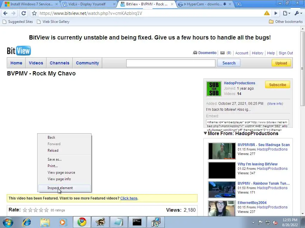Open the Web Slice Gallery bookmark
Screen dimensions: 305x228
coord(53,22)
